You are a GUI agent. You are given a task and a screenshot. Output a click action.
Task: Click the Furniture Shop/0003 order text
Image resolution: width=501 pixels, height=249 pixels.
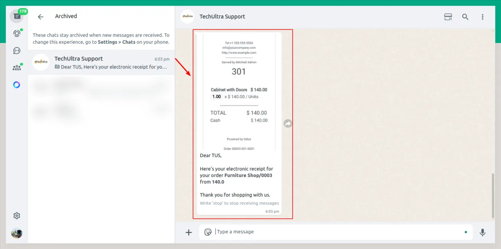click(x=248, y=175)
